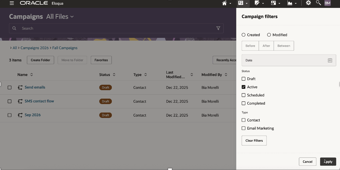Viewport: 340px width, 170px height.
Task: Click the campaign flow icon beside Send emails
Action: click(20, 87)
